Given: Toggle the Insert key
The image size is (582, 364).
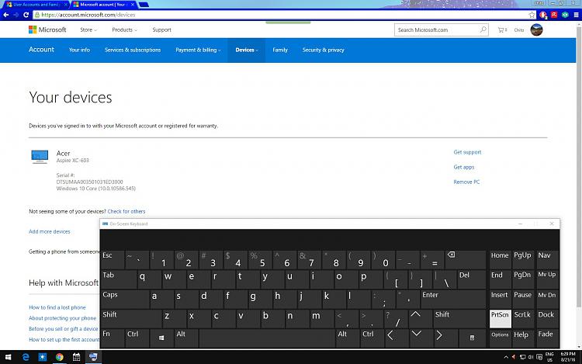Looking at the screenshot, I should 500,299.
